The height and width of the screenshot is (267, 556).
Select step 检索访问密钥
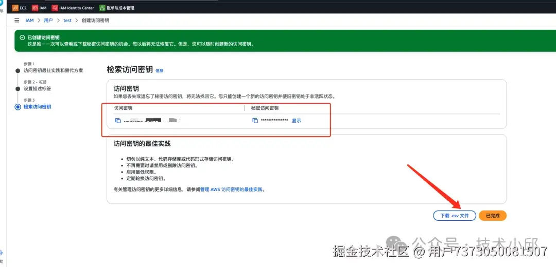pos(37,107)
